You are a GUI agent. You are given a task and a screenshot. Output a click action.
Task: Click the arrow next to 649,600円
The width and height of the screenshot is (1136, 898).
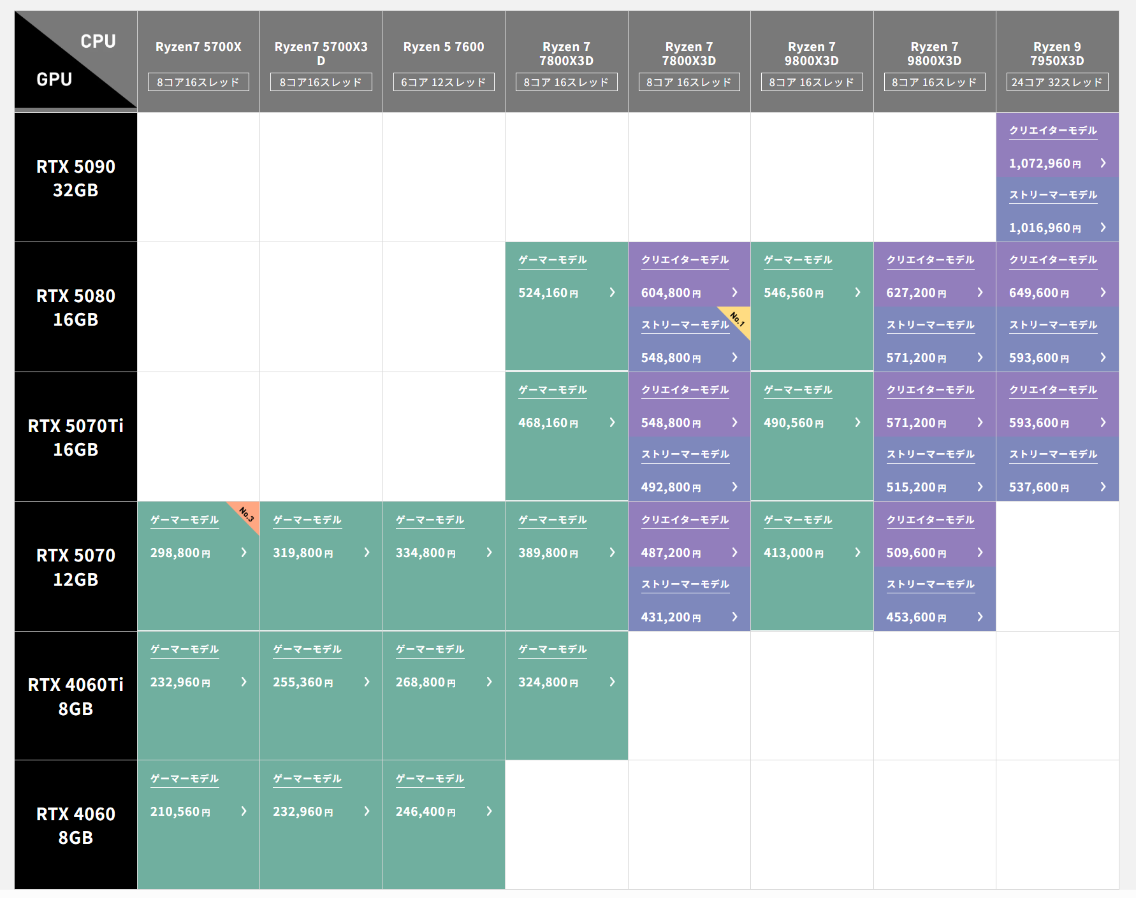[1103, 293]
